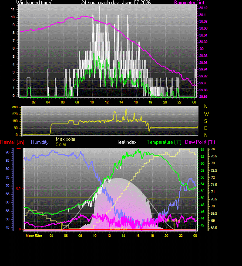Select the 71.5 dew point axis value
The image size is (242, 266).
214,185
